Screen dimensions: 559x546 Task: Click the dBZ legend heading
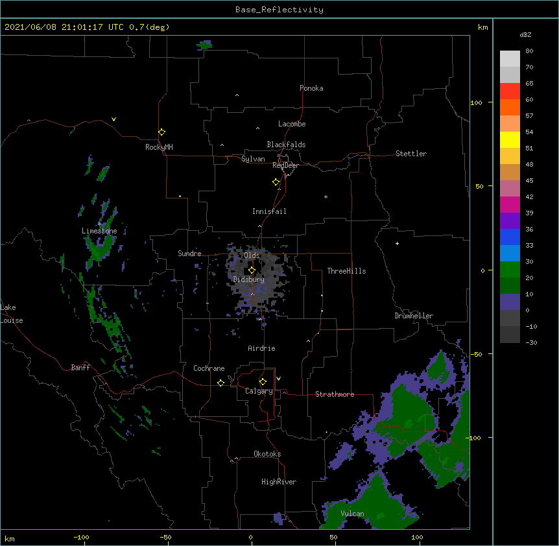pyautogui.click(x=525, y=34)
